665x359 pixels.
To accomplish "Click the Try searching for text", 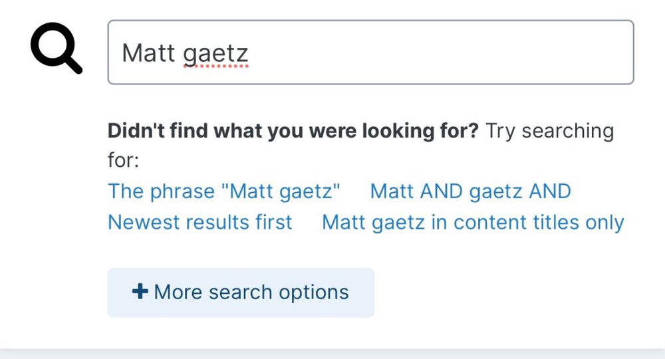I will pyautogui.click(x=549, y=130).
